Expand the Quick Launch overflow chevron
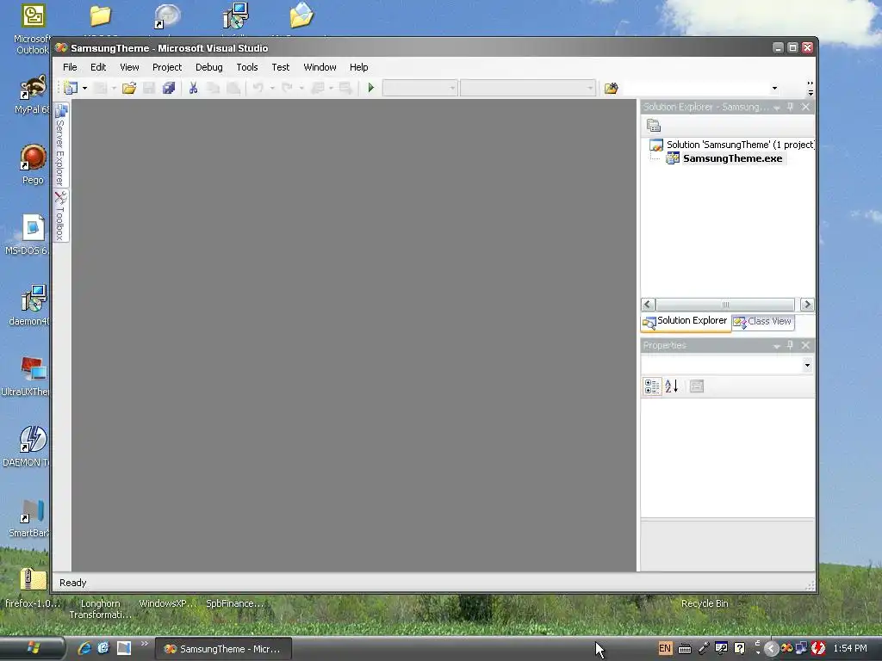This screenshot has width=882, height=661. pyautogui.click(x=144, y=644)
